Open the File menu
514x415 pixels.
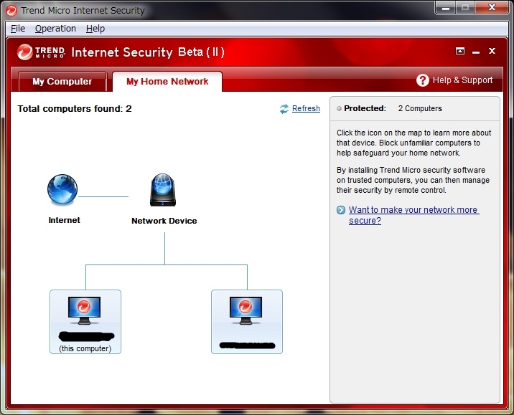tap(18, 29)
